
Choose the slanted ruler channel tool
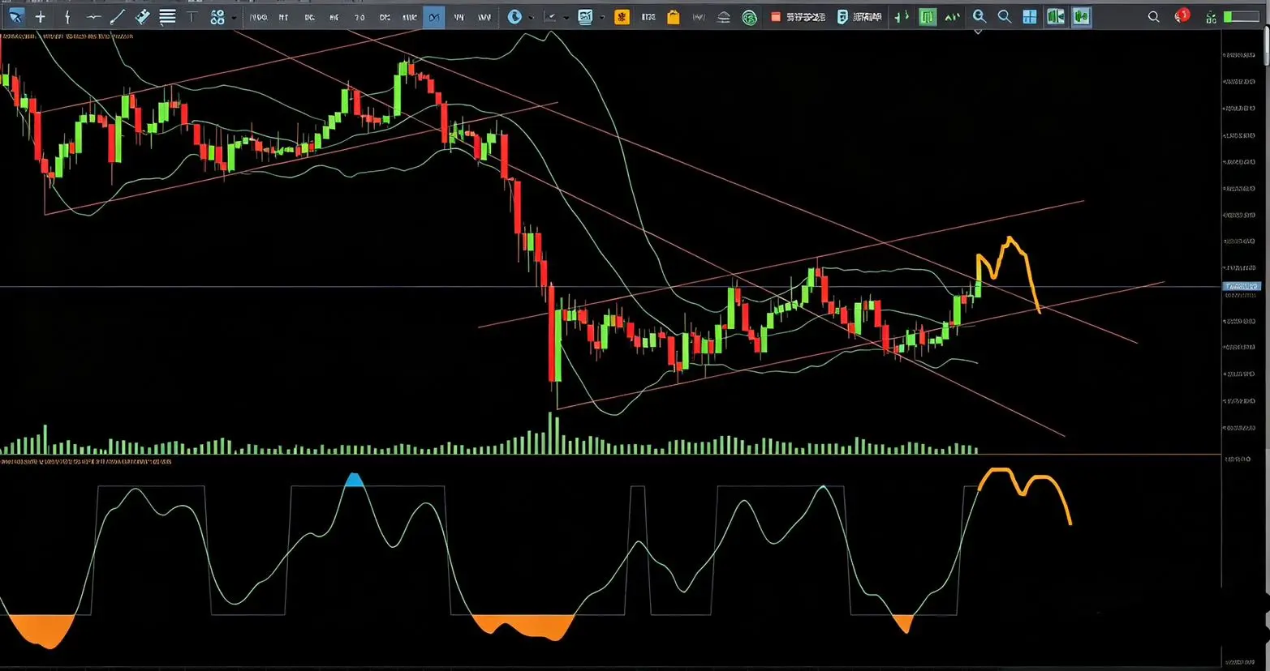point(142,16)
